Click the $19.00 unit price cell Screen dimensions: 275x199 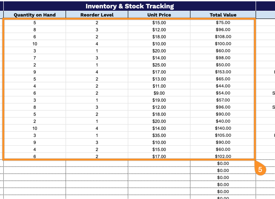click(159, 100)
